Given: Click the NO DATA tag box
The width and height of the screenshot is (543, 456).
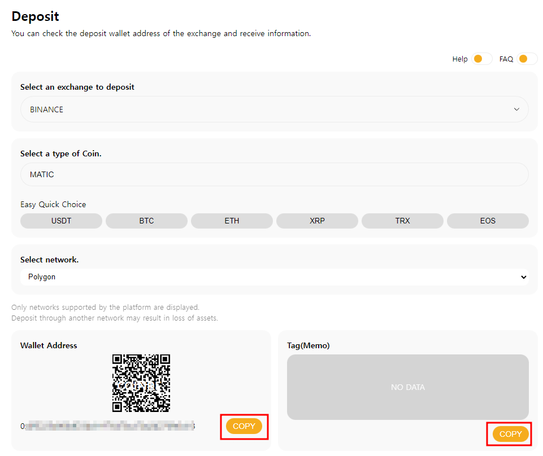Looking at the screenshot, I should point(407,387).
